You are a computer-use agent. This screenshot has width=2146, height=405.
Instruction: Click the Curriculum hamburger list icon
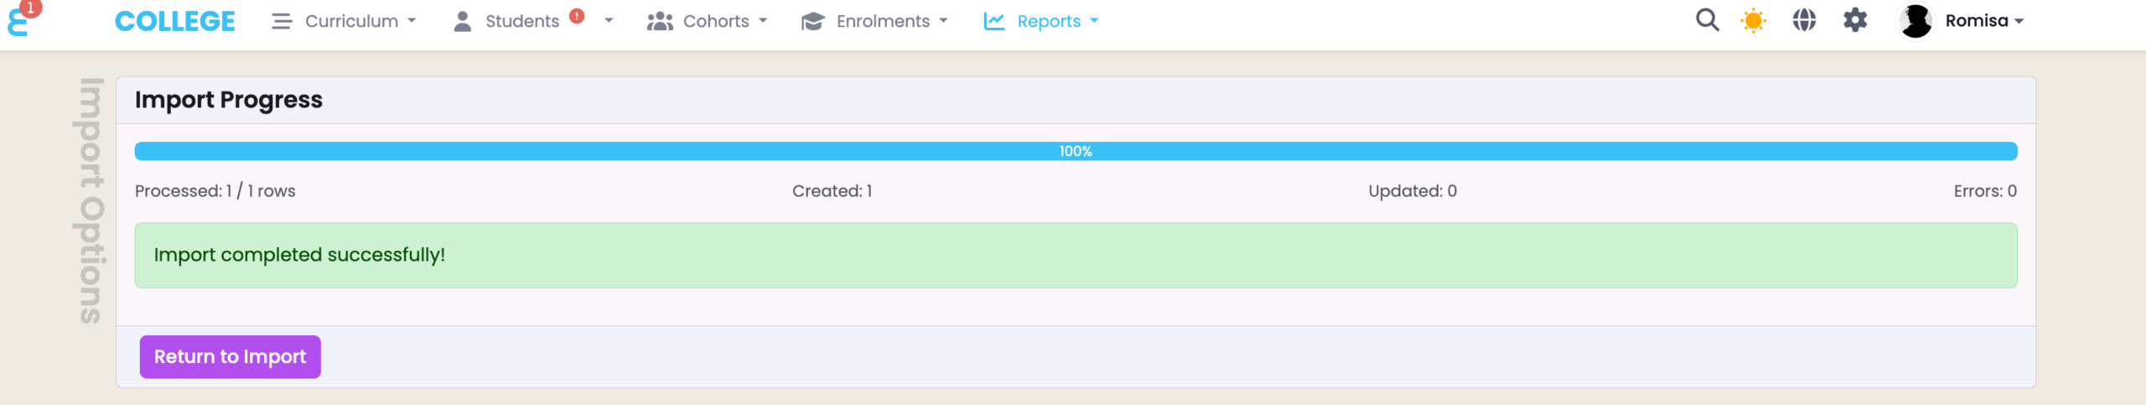tap(282, 21)
